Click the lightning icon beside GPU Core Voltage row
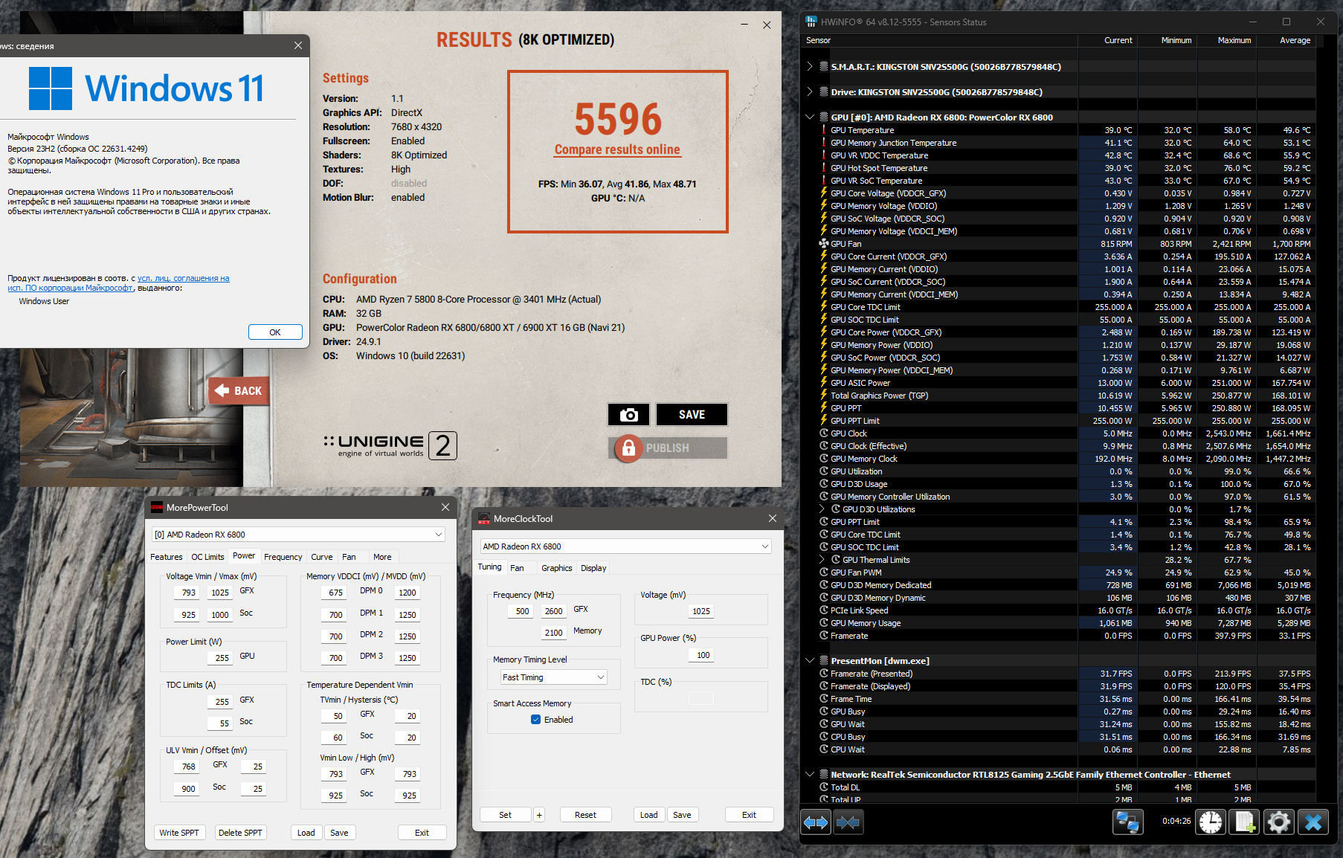This screenshot has height=858, width=1343. (x=824, y=193)
